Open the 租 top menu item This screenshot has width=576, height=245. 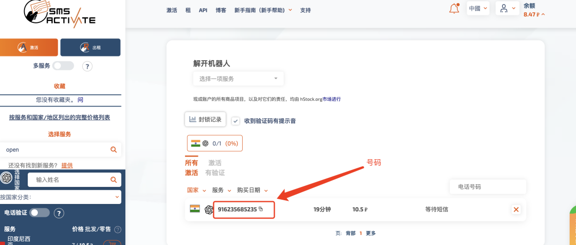188,10
